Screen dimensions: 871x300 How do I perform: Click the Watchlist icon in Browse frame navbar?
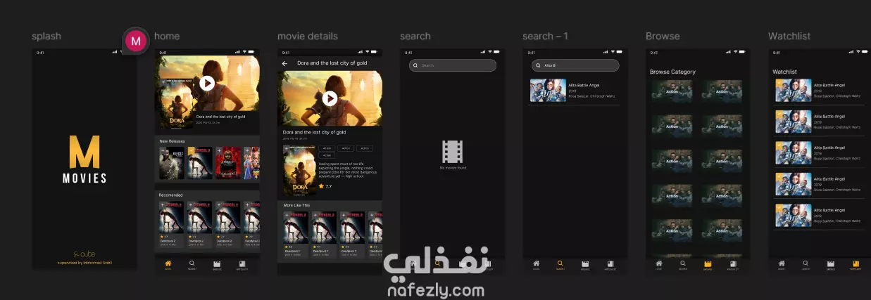tap(732, 264)
